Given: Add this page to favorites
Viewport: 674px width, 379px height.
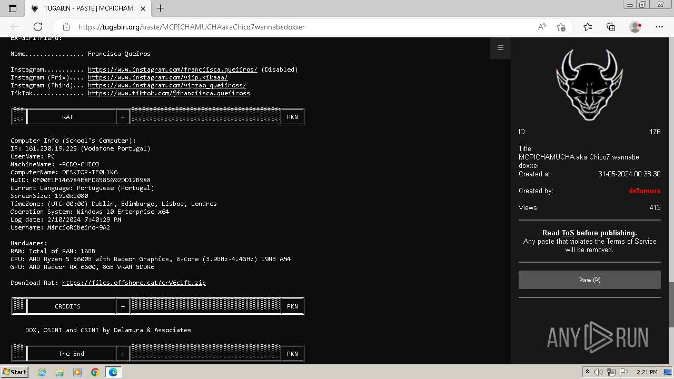Looking at the screenshot, I should (561, 27).
